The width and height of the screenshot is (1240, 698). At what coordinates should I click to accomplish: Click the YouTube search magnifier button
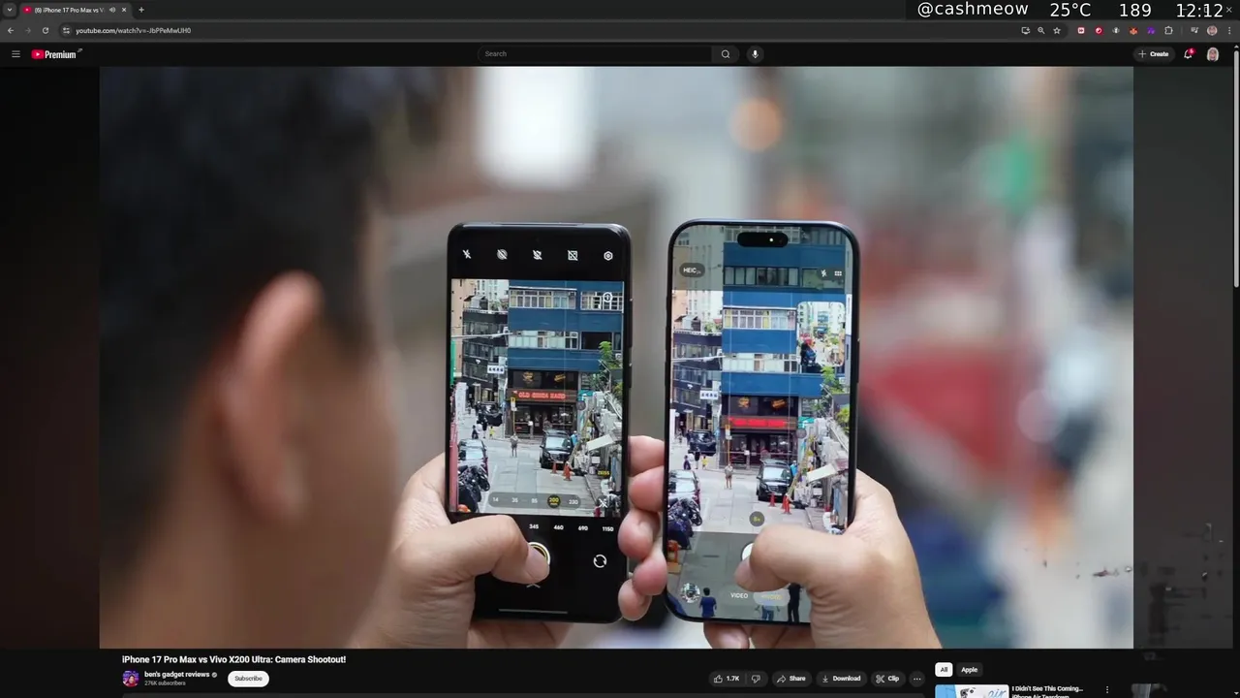click(x=726, y=54)
